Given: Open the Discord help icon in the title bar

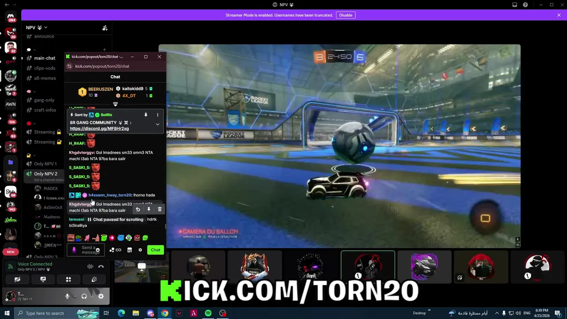Looking at the screenshot, I should click(525, 5).
